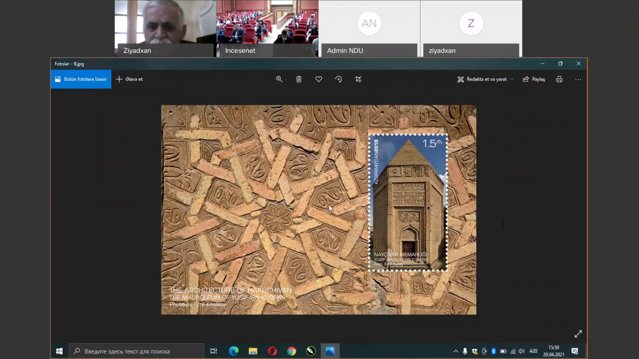Click the microphone tray icon
The height and width of the screenshot is (359, 639).
coord(465,351)
